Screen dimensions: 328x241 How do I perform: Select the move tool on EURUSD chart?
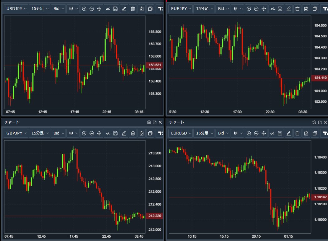click(264, 133)
